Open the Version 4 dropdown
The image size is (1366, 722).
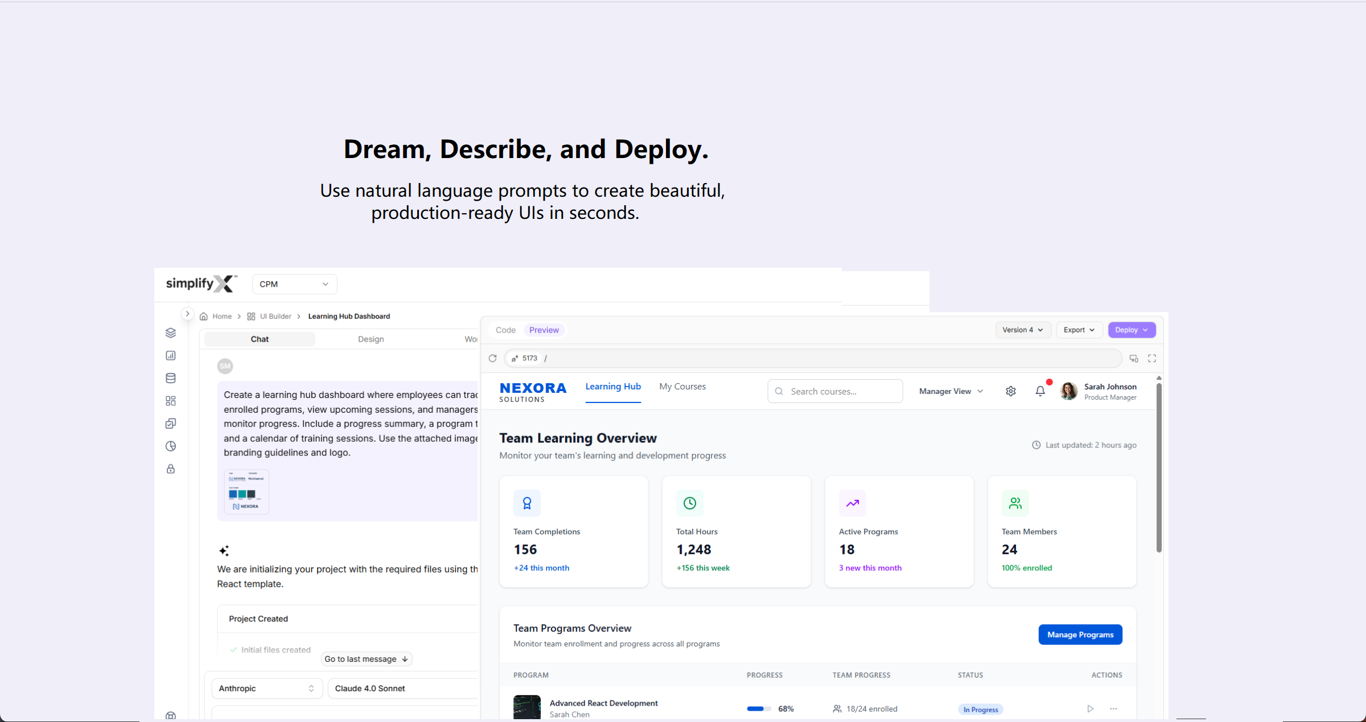click(x=1022, y=330)
